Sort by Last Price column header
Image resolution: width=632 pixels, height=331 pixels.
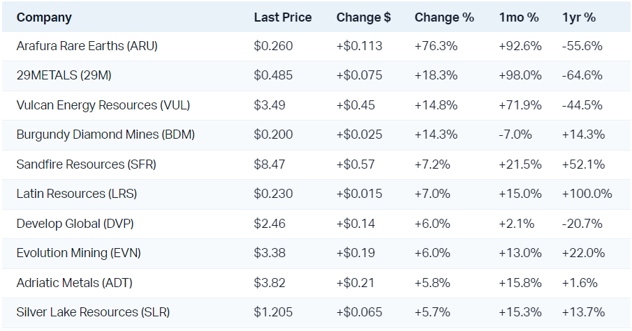282,17
